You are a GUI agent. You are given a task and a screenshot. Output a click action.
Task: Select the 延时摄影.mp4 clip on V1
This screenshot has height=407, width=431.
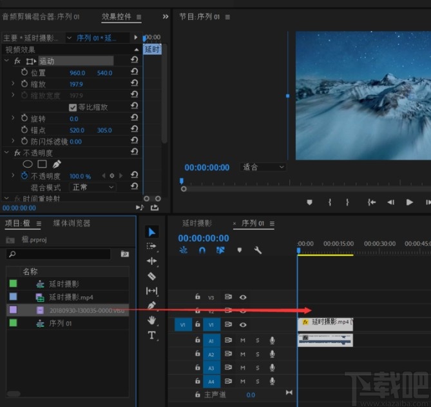tap(325, 324)
